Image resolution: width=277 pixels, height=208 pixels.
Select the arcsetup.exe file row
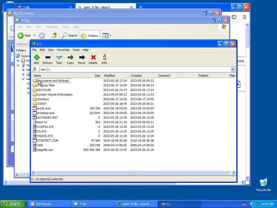(x=134, y=113)
